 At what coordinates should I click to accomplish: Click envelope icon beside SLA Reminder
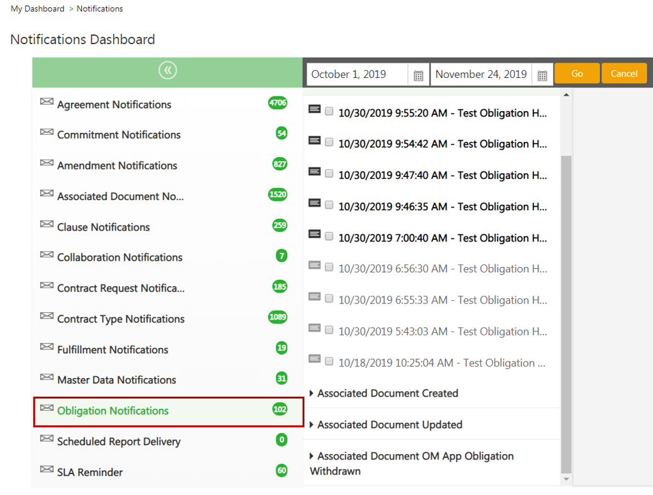[47, 469]
